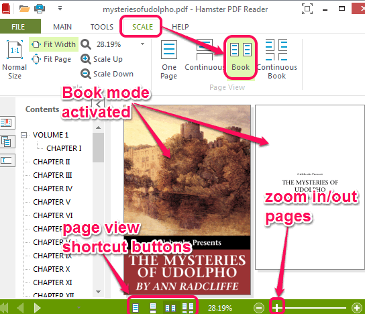This screenshot has width=365, height=314.
Task: Click Scale Up button
Action: [102, 59]
